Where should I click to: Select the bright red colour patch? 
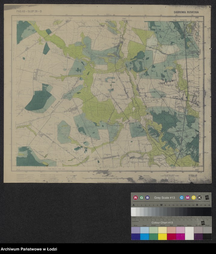pyautogui.click(x=172, y=236)
